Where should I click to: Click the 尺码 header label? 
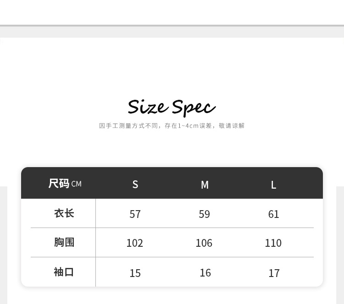[x=59, y=184]
